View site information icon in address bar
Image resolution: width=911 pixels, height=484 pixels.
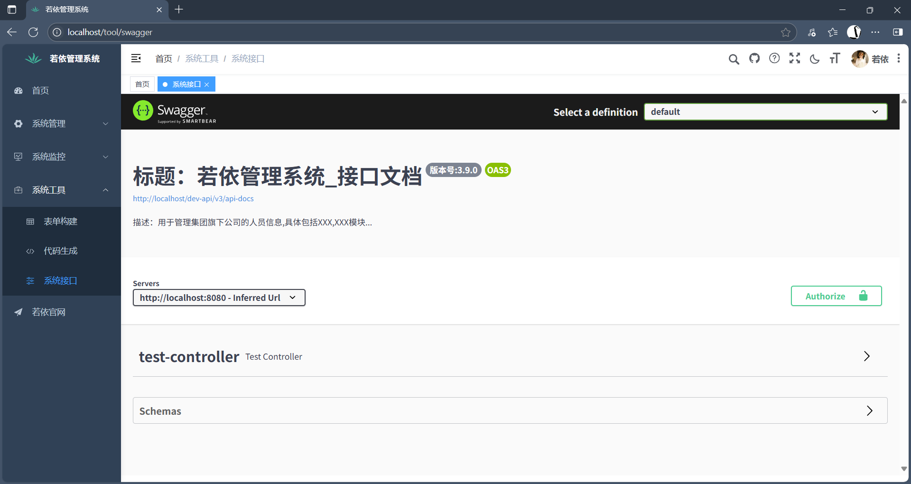tap(57, 32)
